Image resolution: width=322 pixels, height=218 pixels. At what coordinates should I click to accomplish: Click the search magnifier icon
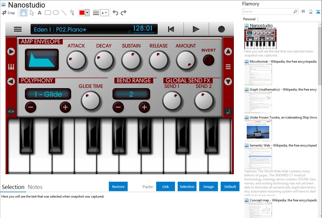pos(295,12)
